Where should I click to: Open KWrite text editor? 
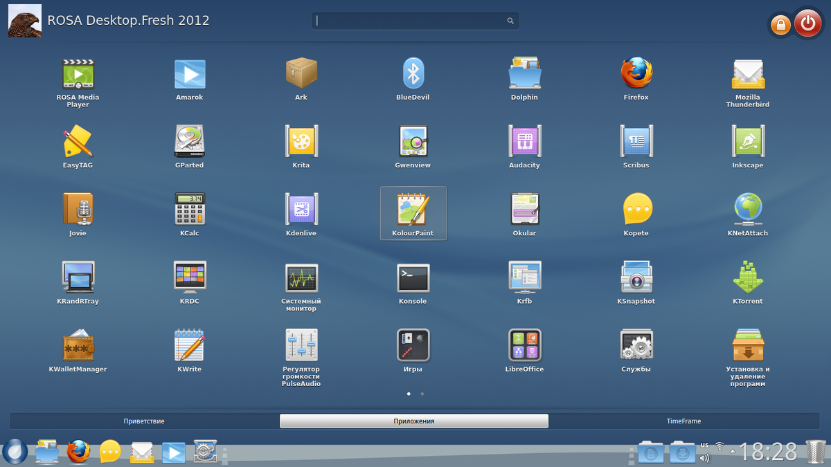(x=190, y=350)
